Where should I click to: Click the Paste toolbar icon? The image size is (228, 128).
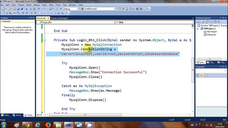click(34, 9)
